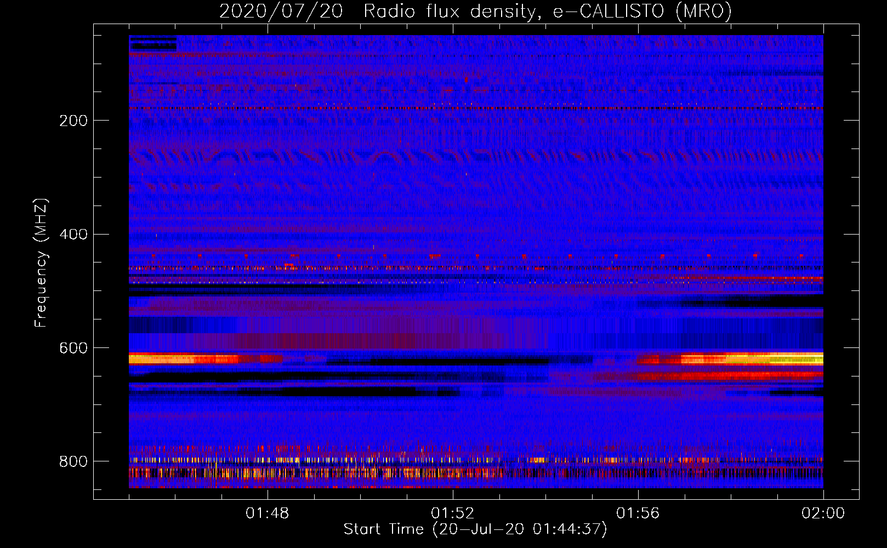
Task: Click the 'Frequency (MHZ)' axis title
Action: tap(41, 262)
